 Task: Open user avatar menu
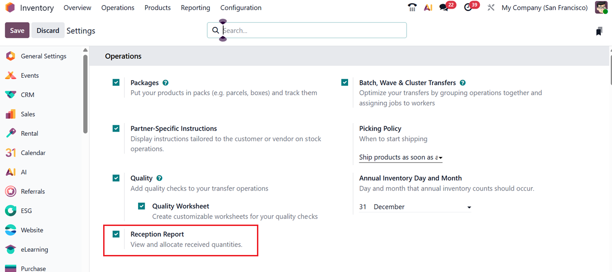[x=601, y=7]
